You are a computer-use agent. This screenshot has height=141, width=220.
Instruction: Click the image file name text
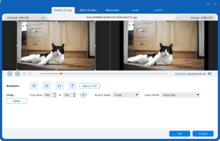pos(112,17)
